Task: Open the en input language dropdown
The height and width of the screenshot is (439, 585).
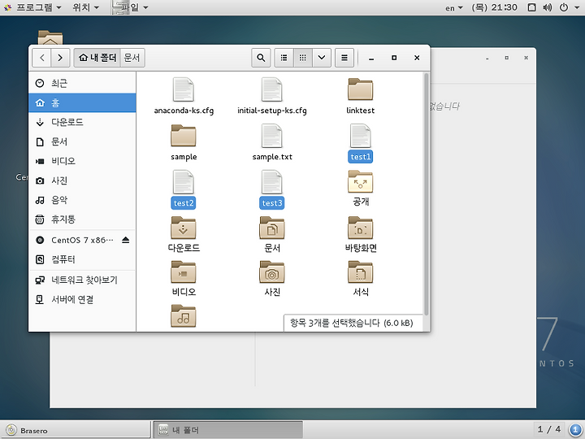Action: (454, 8)
